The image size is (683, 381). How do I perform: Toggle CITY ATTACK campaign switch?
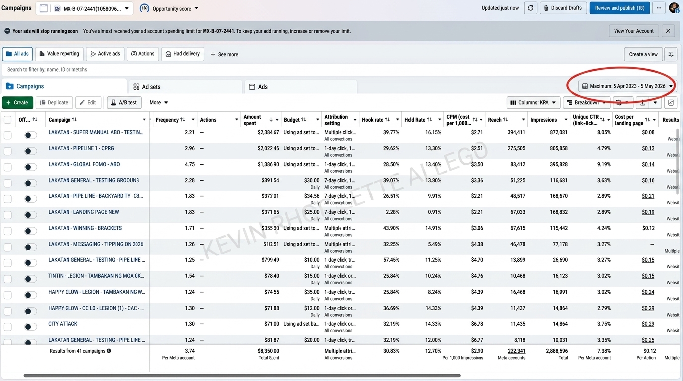pyautogui.click(x=31, y=327)
